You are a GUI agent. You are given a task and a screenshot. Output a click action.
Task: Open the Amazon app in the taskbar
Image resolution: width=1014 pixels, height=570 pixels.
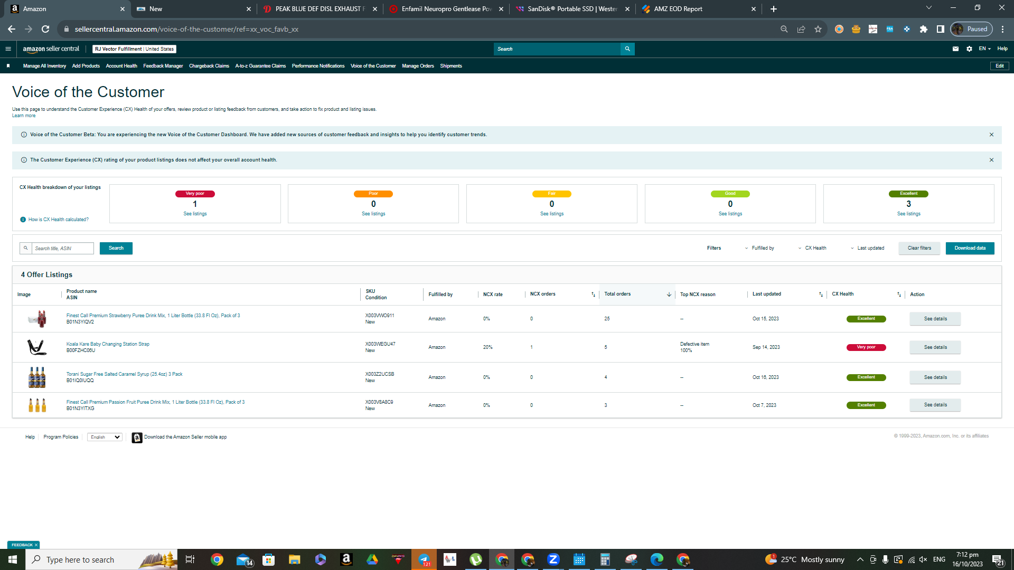(x=346, y=559)
